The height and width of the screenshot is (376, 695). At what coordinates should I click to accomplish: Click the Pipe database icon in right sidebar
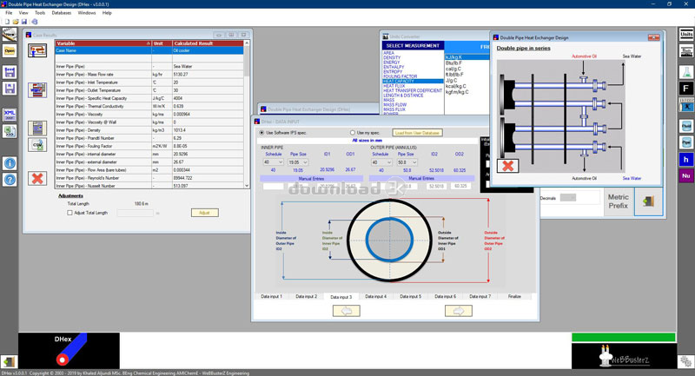pos(686,142)
